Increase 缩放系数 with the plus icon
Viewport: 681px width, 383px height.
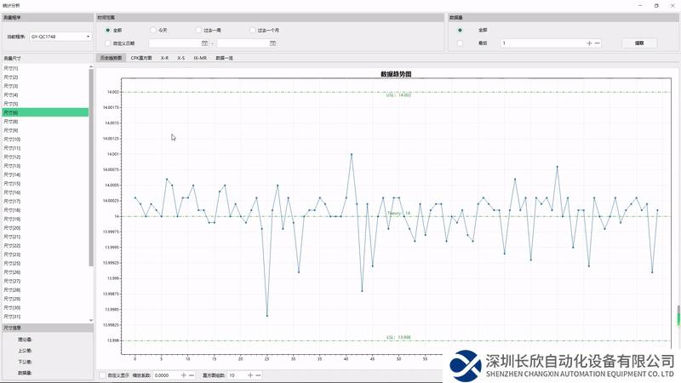coord(183,374)
